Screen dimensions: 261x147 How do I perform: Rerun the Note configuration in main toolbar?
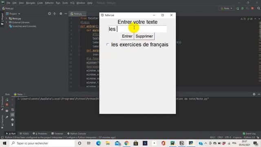point(237,8)
